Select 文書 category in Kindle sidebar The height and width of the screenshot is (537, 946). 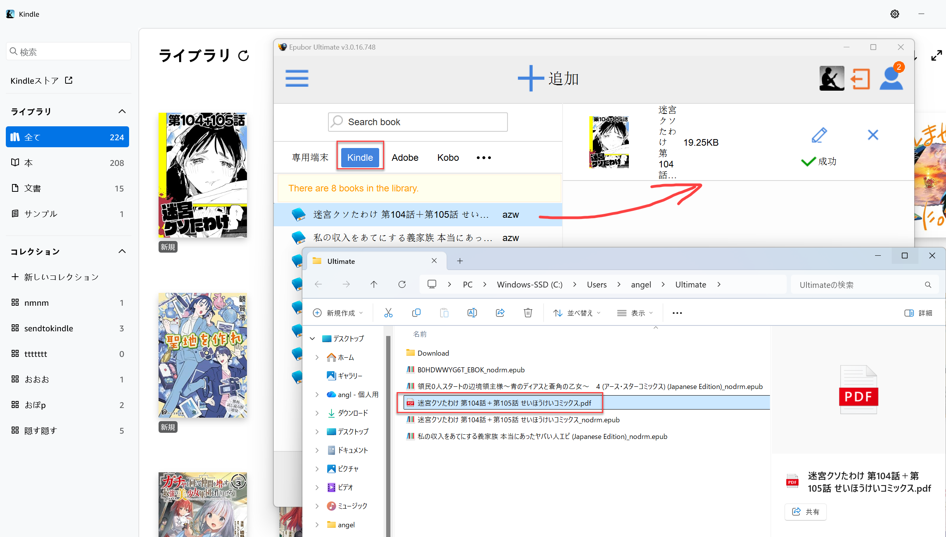(x=67, y=188)
